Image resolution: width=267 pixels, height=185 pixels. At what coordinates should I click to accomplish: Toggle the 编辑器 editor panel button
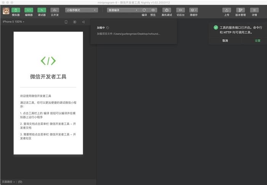click(x=29, y=10)
